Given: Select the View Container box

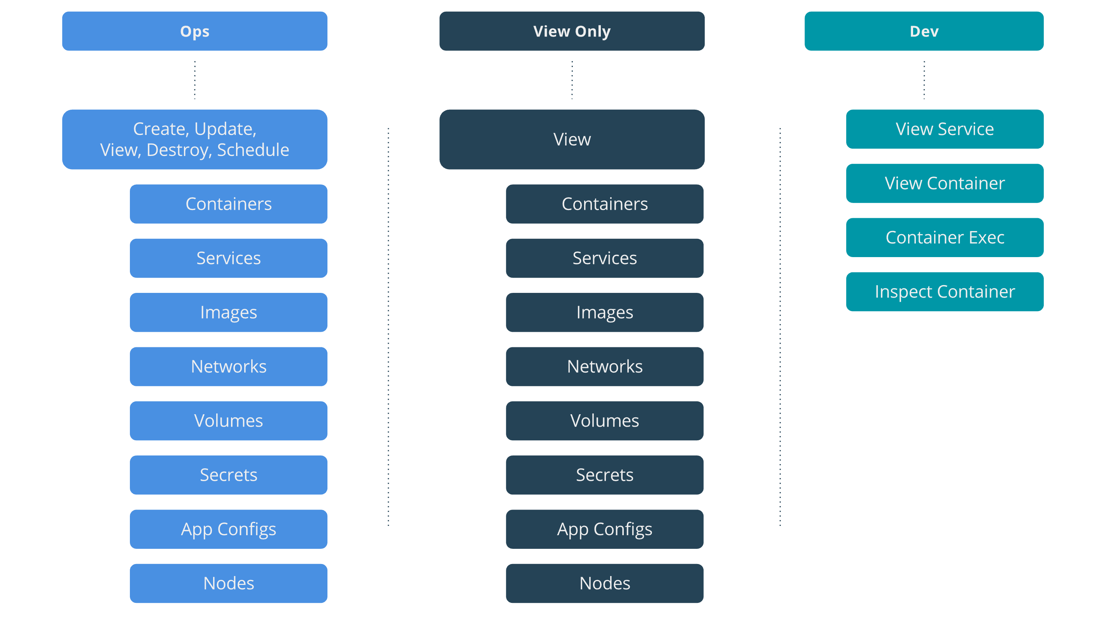Looking at the screenshot, I should point(944,183).
